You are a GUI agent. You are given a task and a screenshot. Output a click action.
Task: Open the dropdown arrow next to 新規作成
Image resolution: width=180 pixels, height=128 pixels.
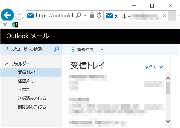pos(102,49)
